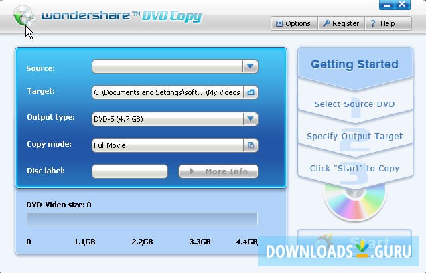Click the Specify Output Target step

point(355,136)
